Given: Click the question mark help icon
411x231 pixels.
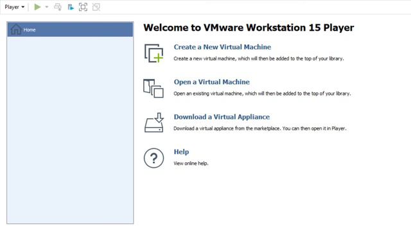Looking at the screenshot, I should (x=153, y=158).
